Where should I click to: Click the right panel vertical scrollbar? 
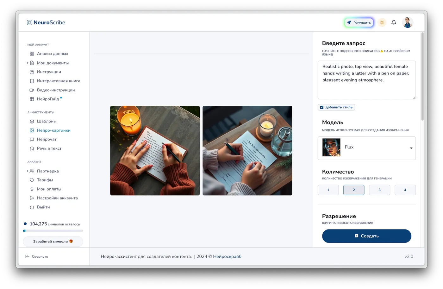422,76
